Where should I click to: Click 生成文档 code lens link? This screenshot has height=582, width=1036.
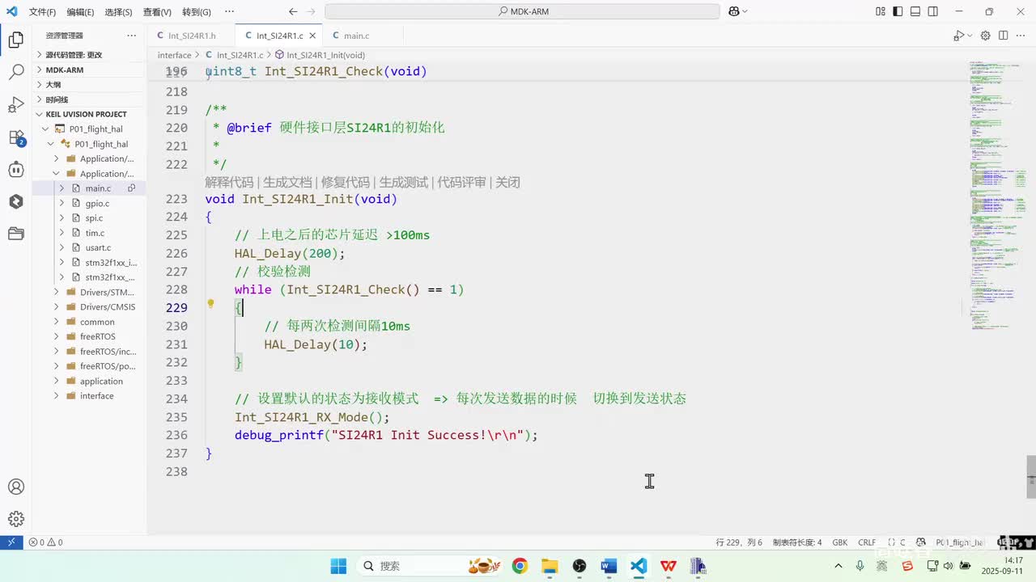[x=287, y=183]
